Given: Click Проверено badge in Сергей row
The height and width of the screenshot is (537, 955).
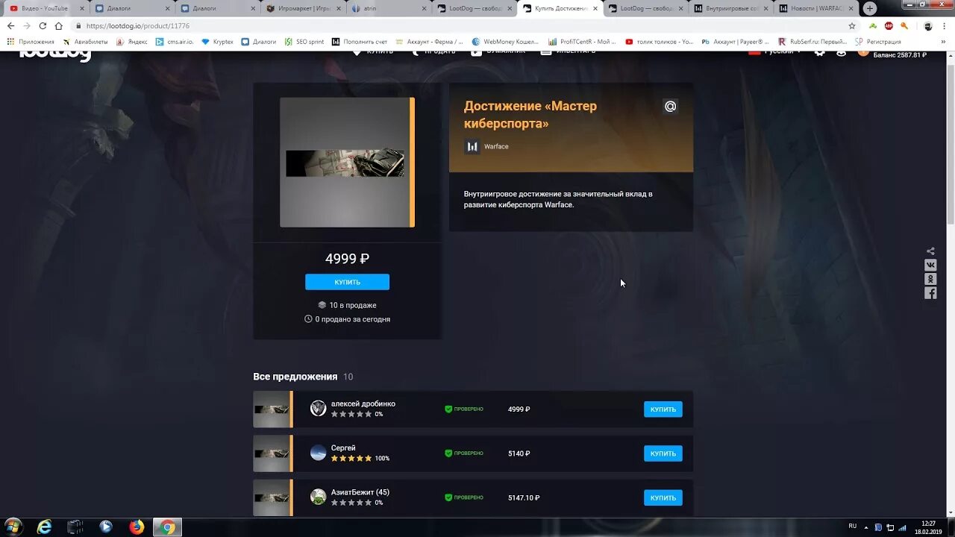Looking at the screenshot, I should coord(464,453).
